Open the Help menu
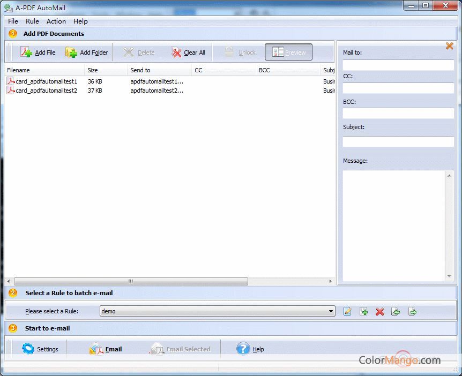The height and width of the screenshot is (376, 462). 80,21
